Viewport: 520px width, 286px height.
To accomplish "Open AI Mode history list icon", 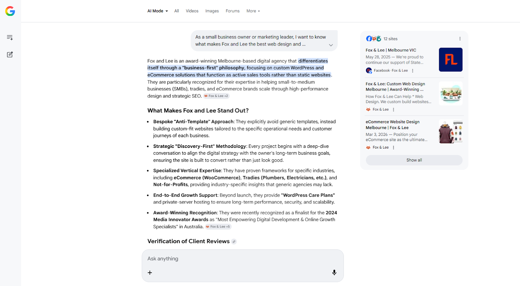I will click(10, 37).
